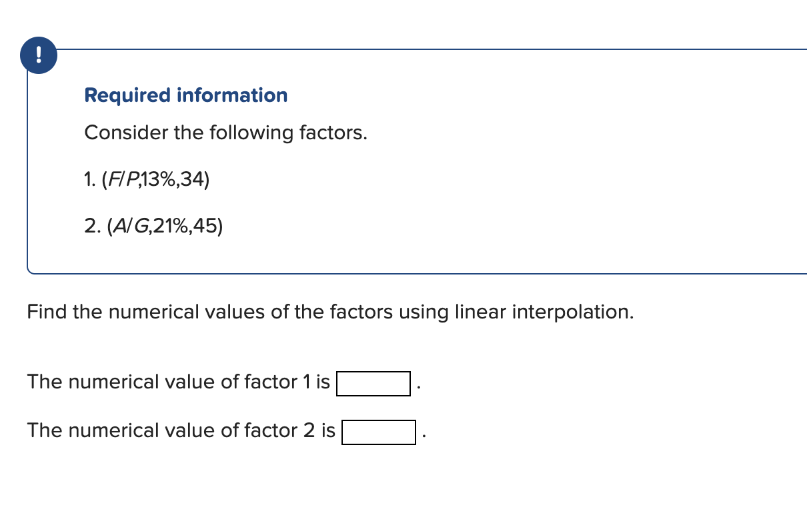
Task: Click the linear interpolation instruction sentence
Action: coord(329,312)
